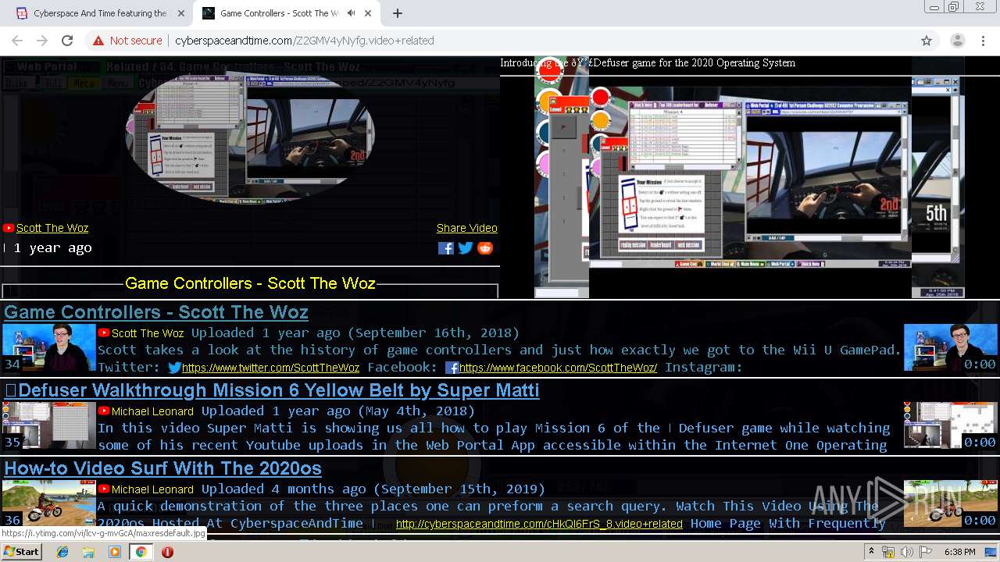Click right-side Scott The Woz preview thumbnail
1000x562 pixels.
click(x=951, y=347)
